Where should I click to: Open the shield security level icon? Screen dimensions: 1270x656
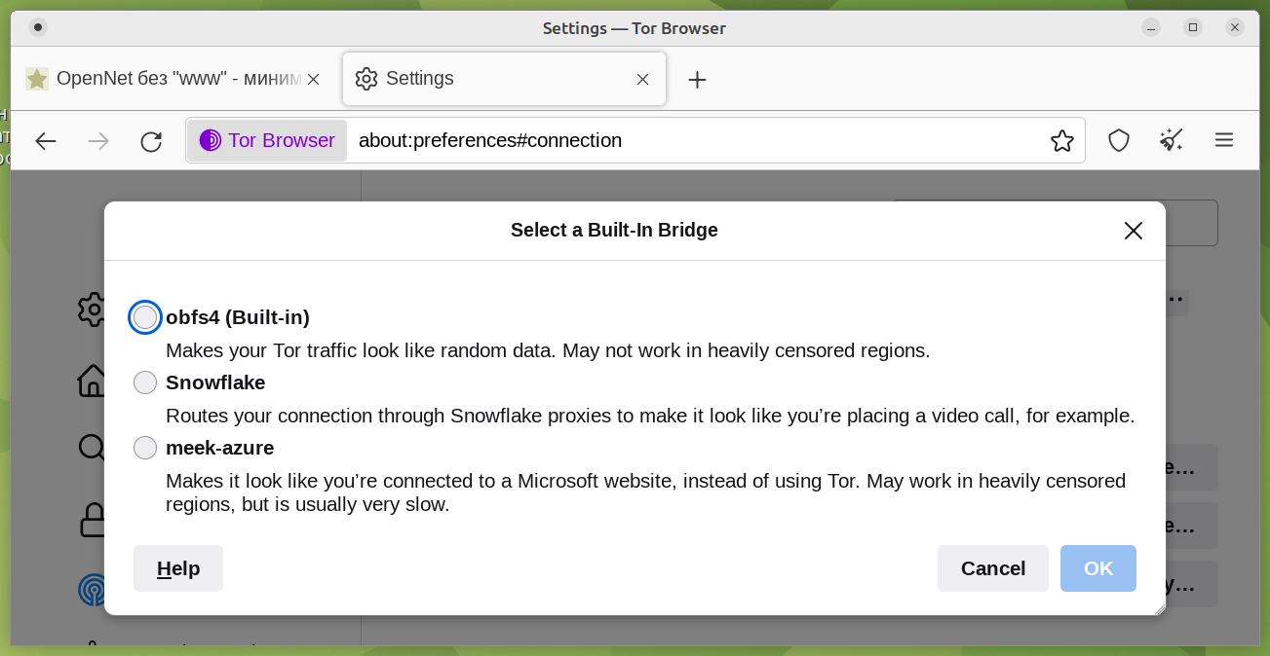pos(1119,141)
